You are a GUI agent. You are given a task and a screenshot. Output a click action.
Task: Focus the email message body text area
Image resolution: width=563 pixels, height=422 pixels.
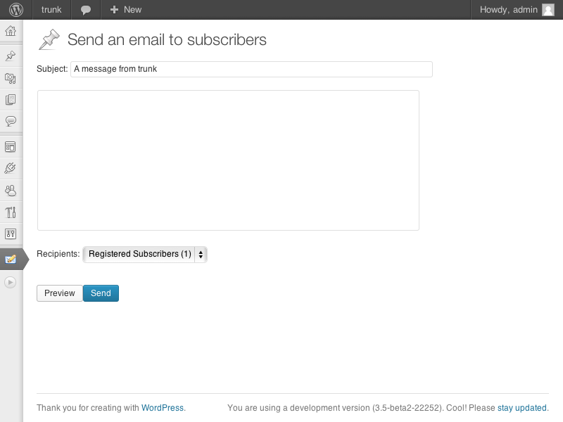click(x=228, y=160)
